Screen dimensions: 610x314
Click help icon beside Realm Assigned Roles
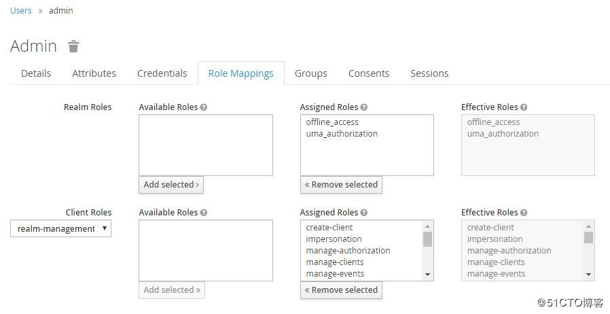point(364,107)
